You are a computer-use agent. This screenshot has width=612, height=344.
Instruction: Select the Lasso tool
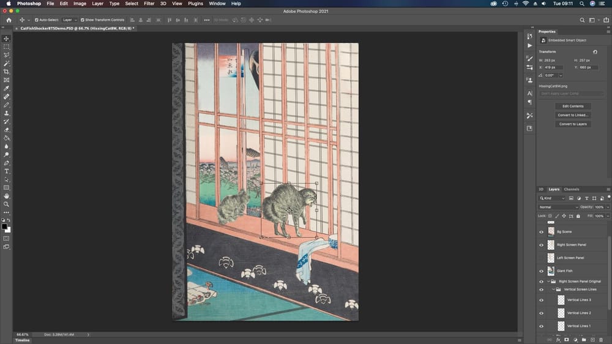[6, 55]
